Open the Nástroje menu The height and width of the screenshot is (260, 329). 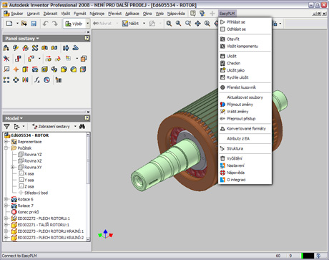pos(97,14)
